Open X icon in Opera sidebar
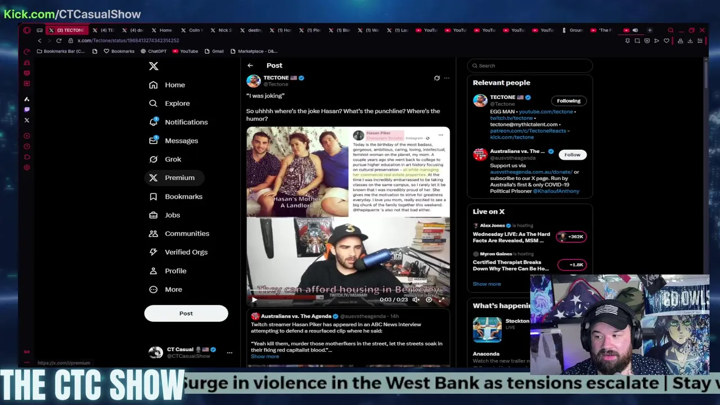The image size is (720, 405). (x=26, y=120)
